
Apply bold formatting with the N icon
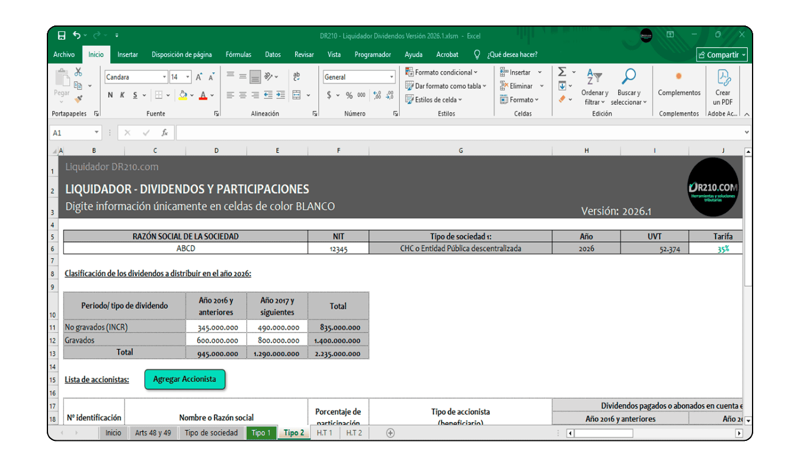pyautogui.click(x=110, y=95)
